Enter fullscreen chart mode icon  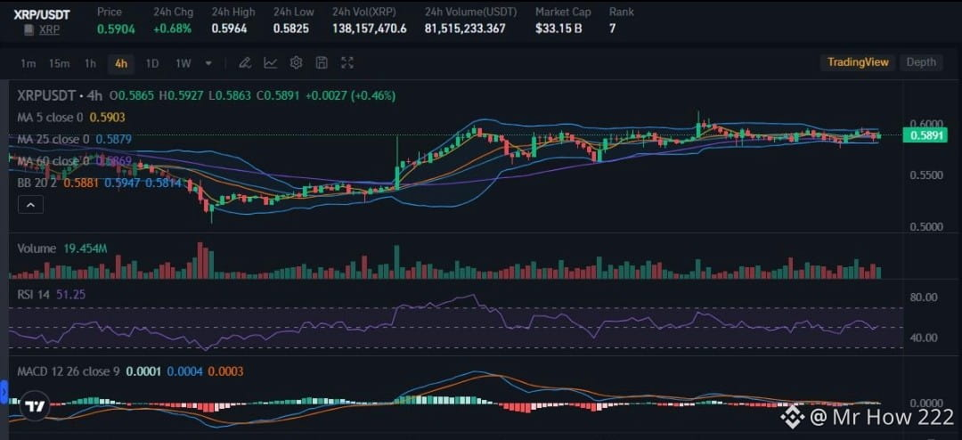[x=347, y=62]
